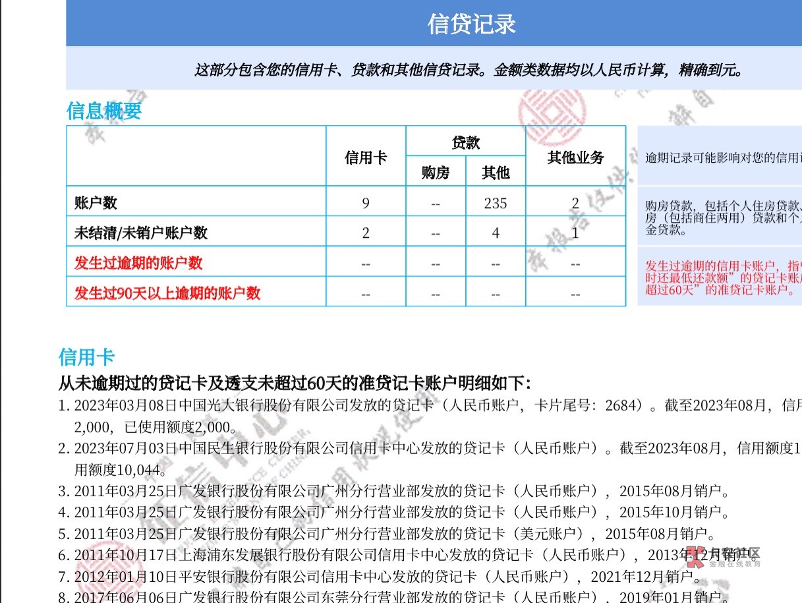The height and width of the screenshot is (603, 802).
Task: Click the 信用卡 column header in the table
Action: [x=366, y=158]
